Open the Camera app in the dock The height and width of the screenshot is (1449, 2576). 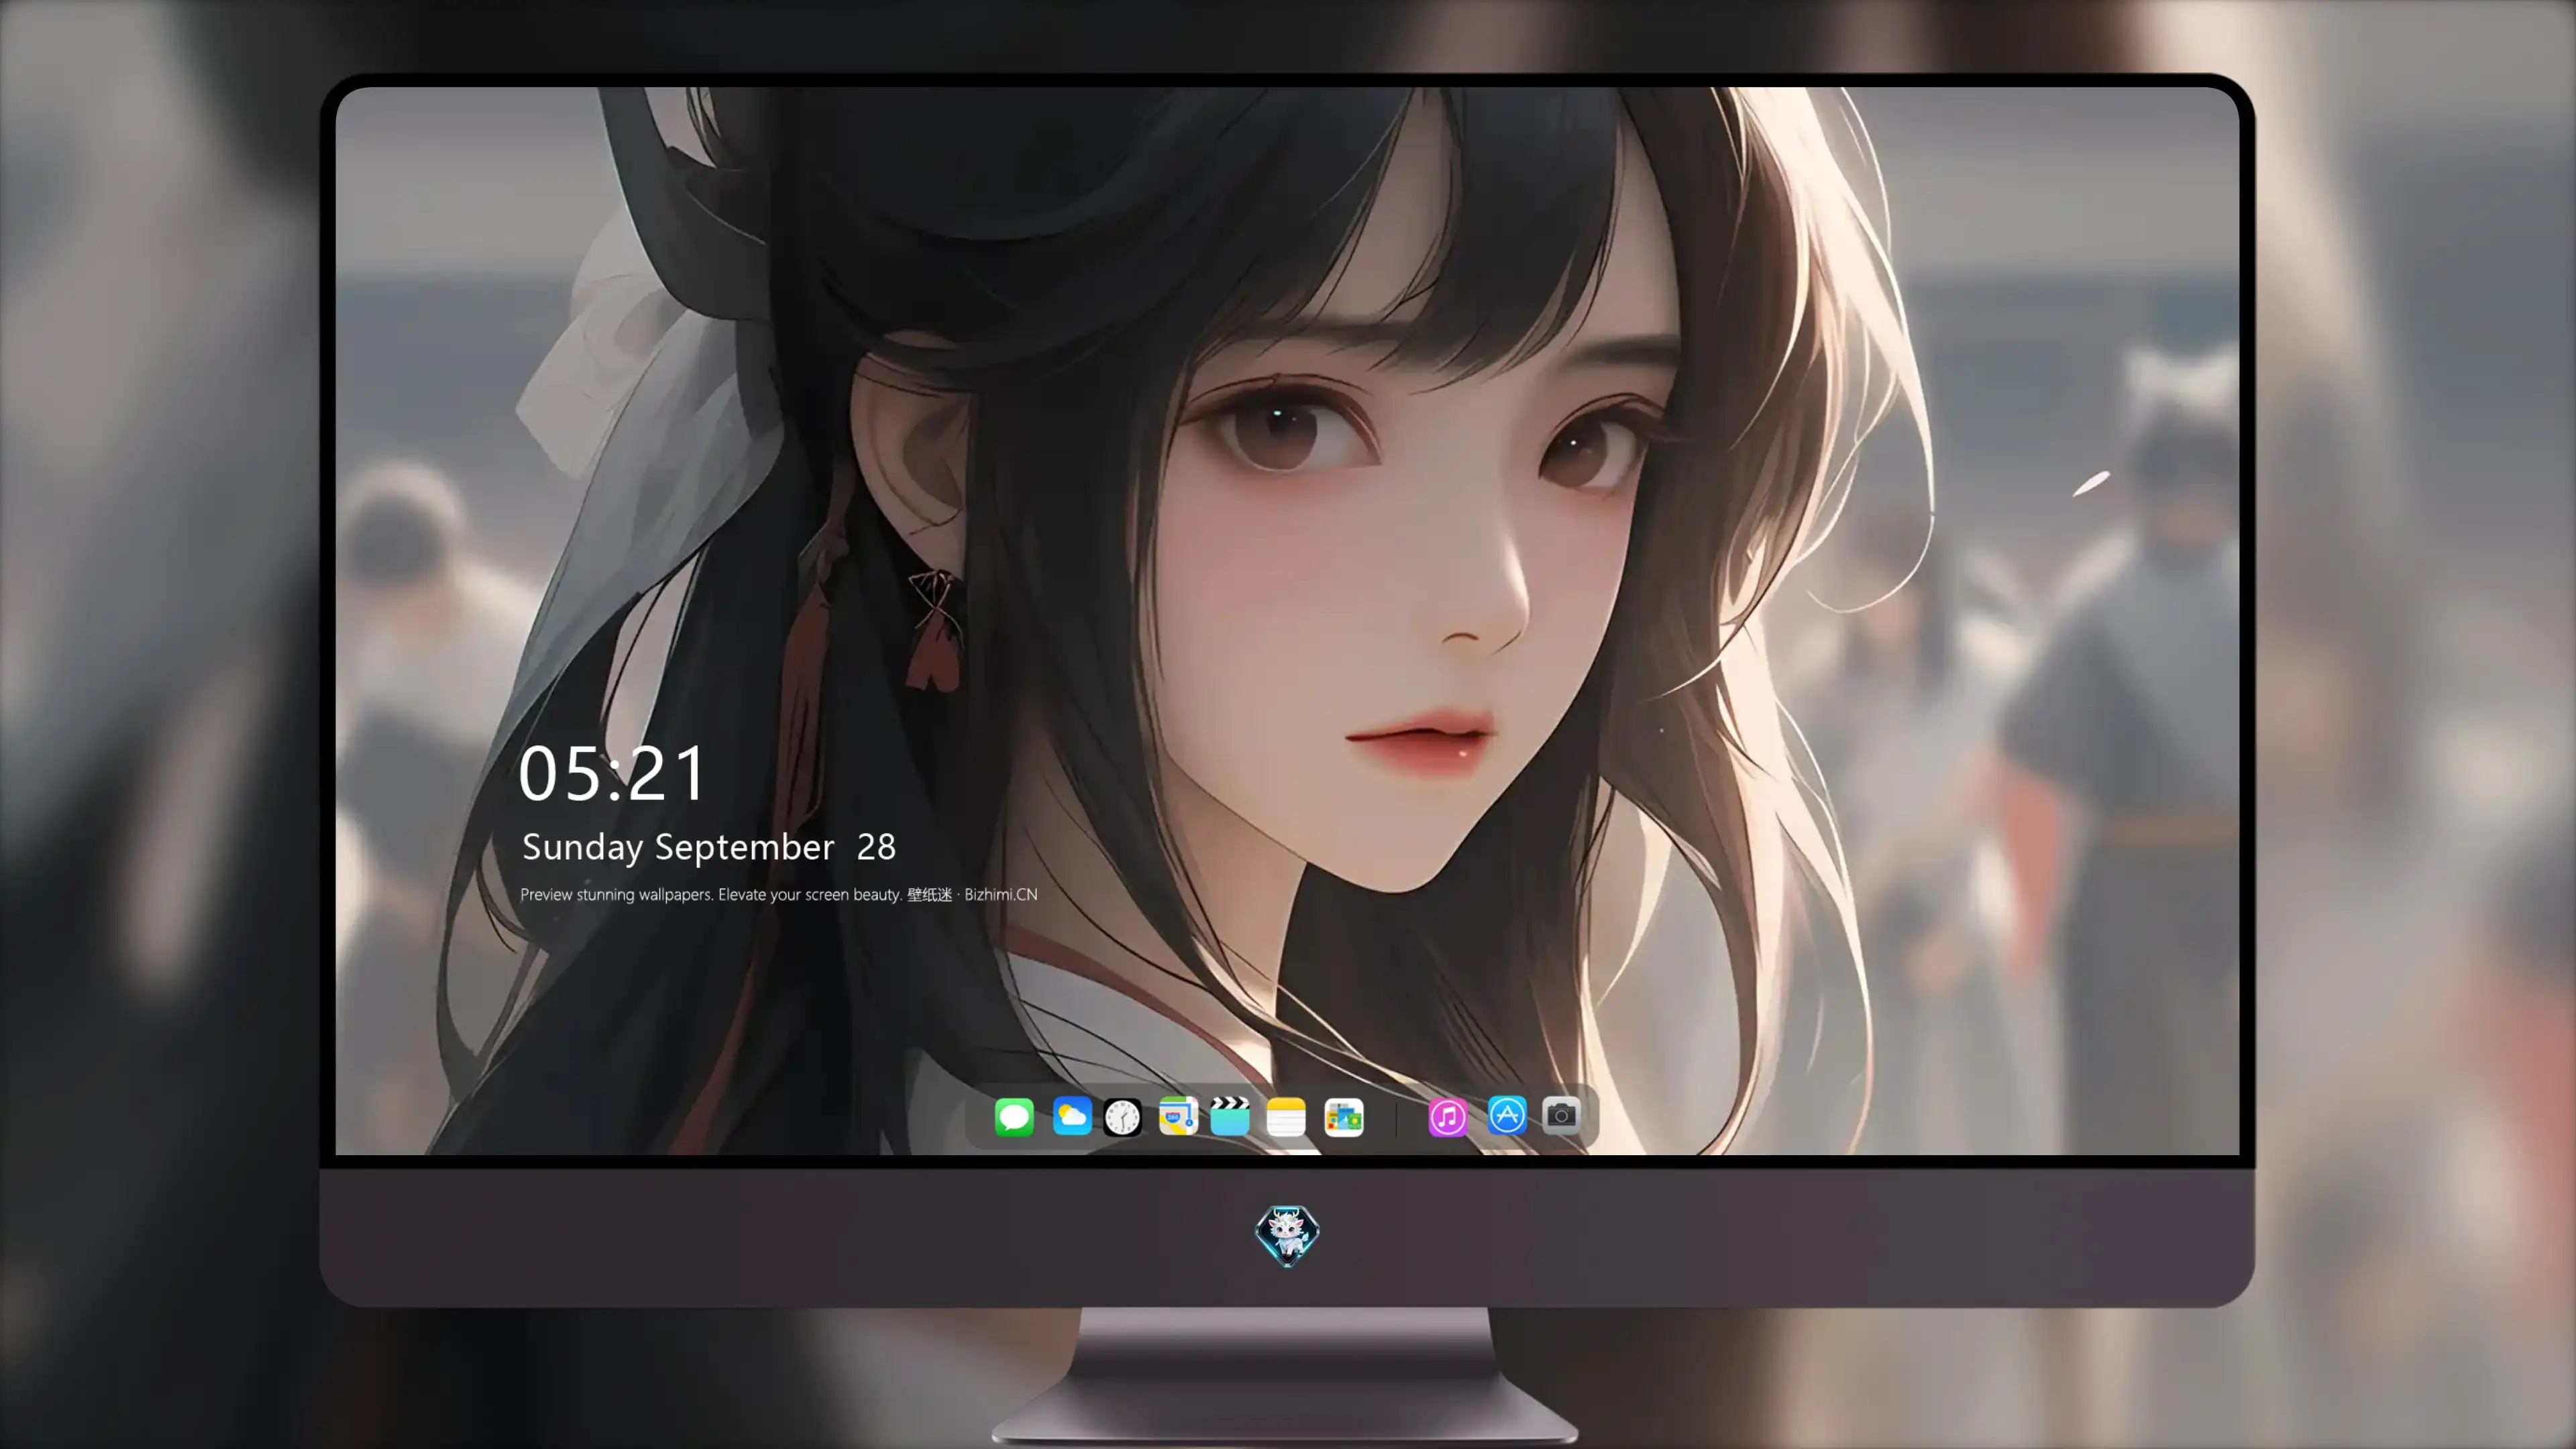1561,1115
